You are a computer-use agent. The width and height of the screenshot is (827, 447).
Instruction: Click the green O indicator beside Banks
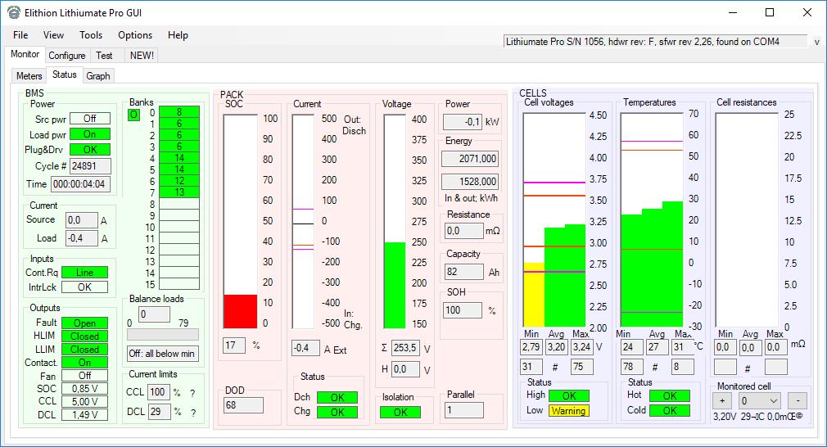point(133,115)
